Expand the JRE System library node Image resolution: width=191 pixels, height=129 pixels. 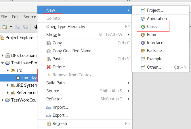tap(7, 86)
